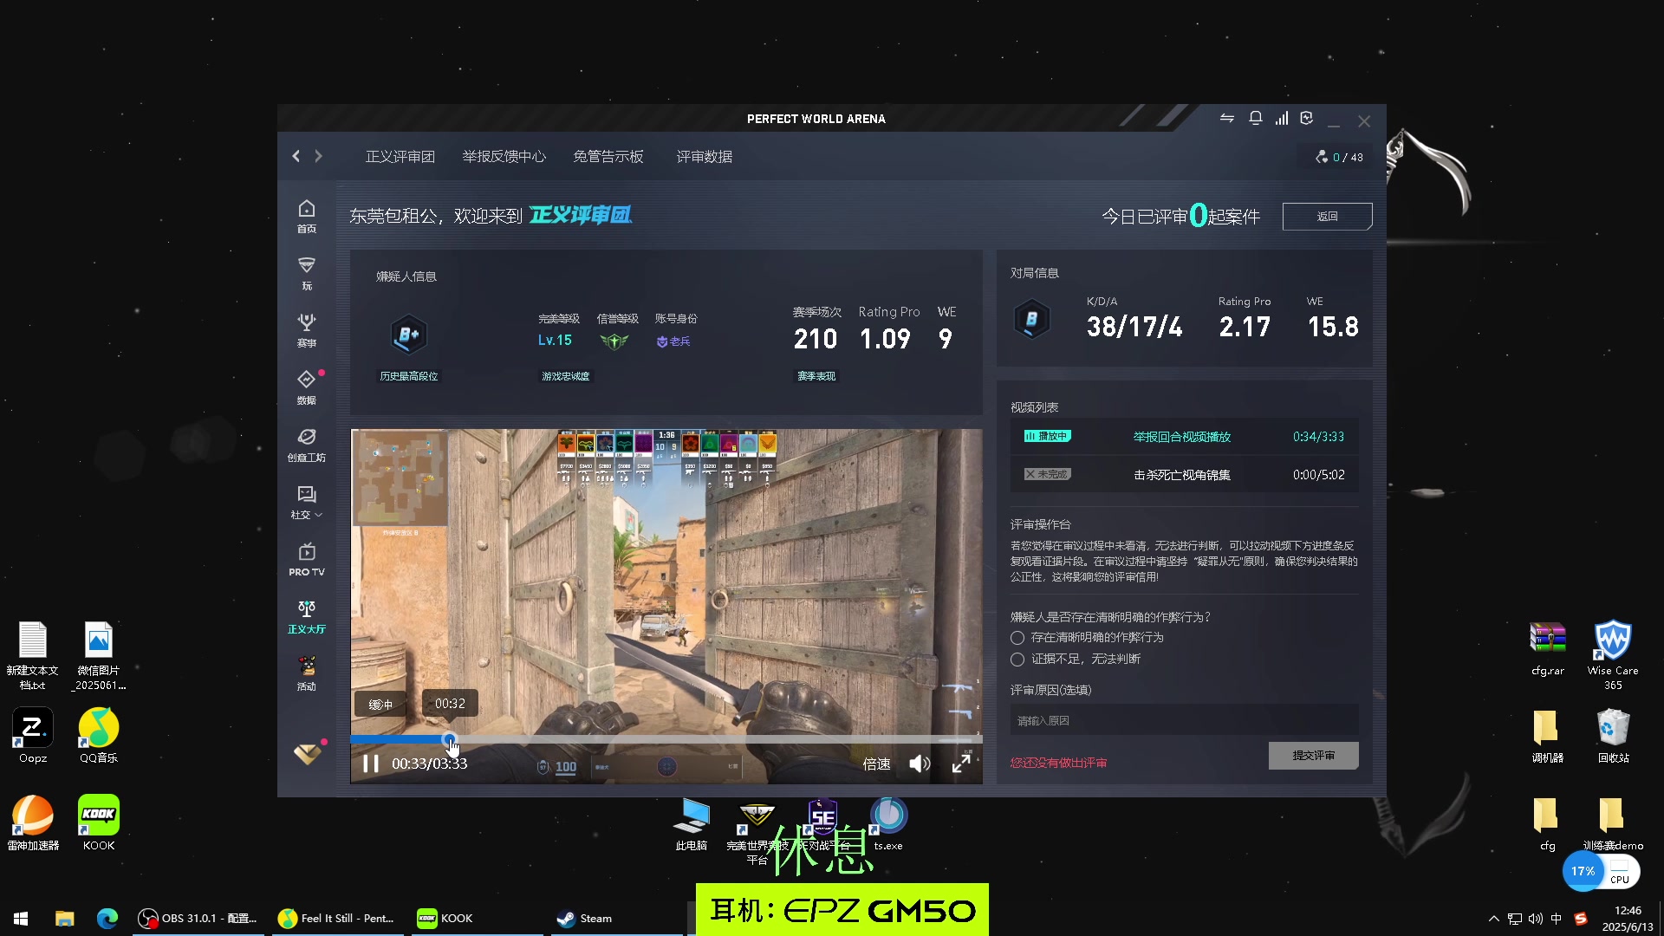Select 存在清晰明确的作弊行为 radio option
Image resolution: width=1664 pixels, height=936 pixels.
(1017, 638)
